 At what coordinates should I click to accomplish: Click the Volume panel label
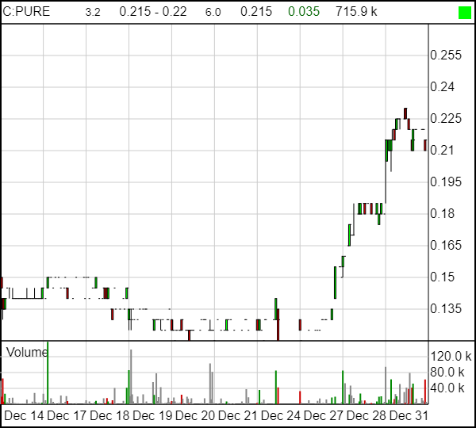(x=27, y=353)
